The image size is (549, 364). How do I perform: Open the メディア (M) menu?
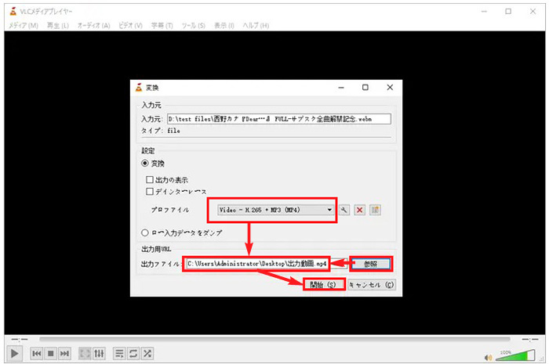click(x=24, y=26)
